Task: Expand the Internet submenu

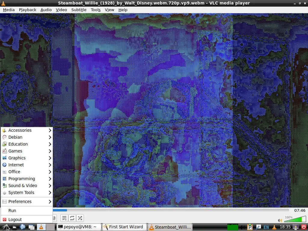Action: 27,165
